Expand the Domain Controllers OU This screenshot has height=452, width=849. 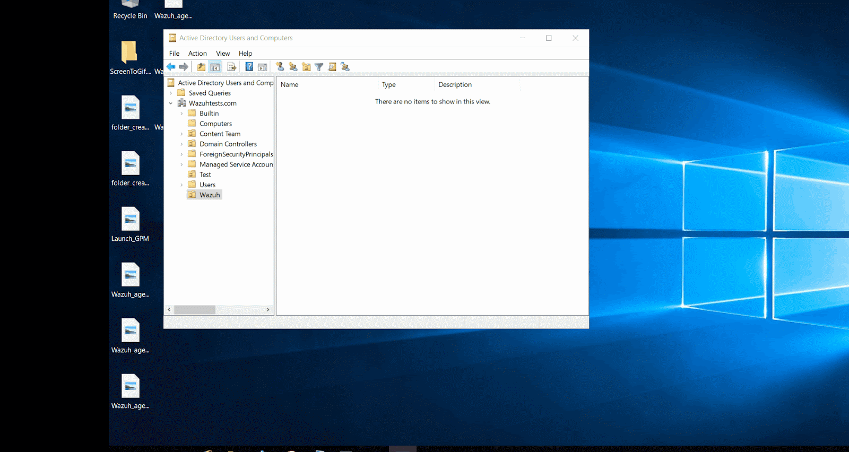(181, 144)
